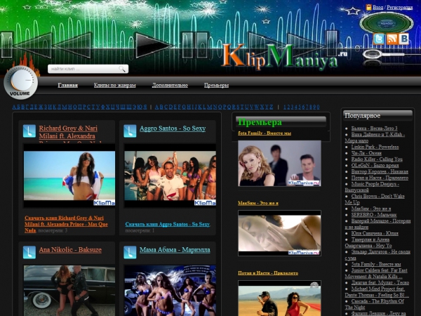Image resolution: width=421 pixels, height=316 pixels.
Task: Open popular clip 5sta Family - Вместе мы
Action: [x=376, y=264]
